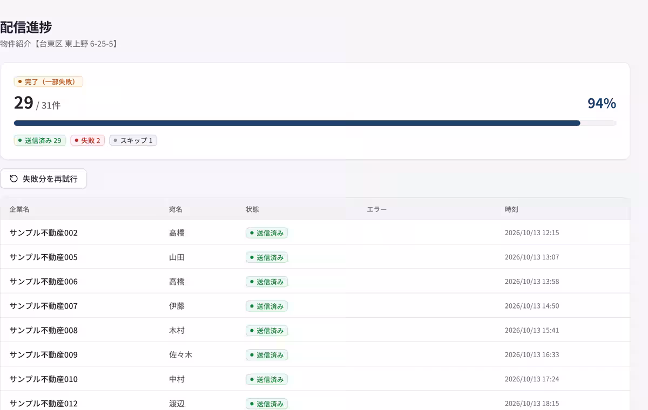Select company name サンプル不動産009
The width and height of the screenshot is (648, 410).
pyautogui.click(x=44, y=355)
